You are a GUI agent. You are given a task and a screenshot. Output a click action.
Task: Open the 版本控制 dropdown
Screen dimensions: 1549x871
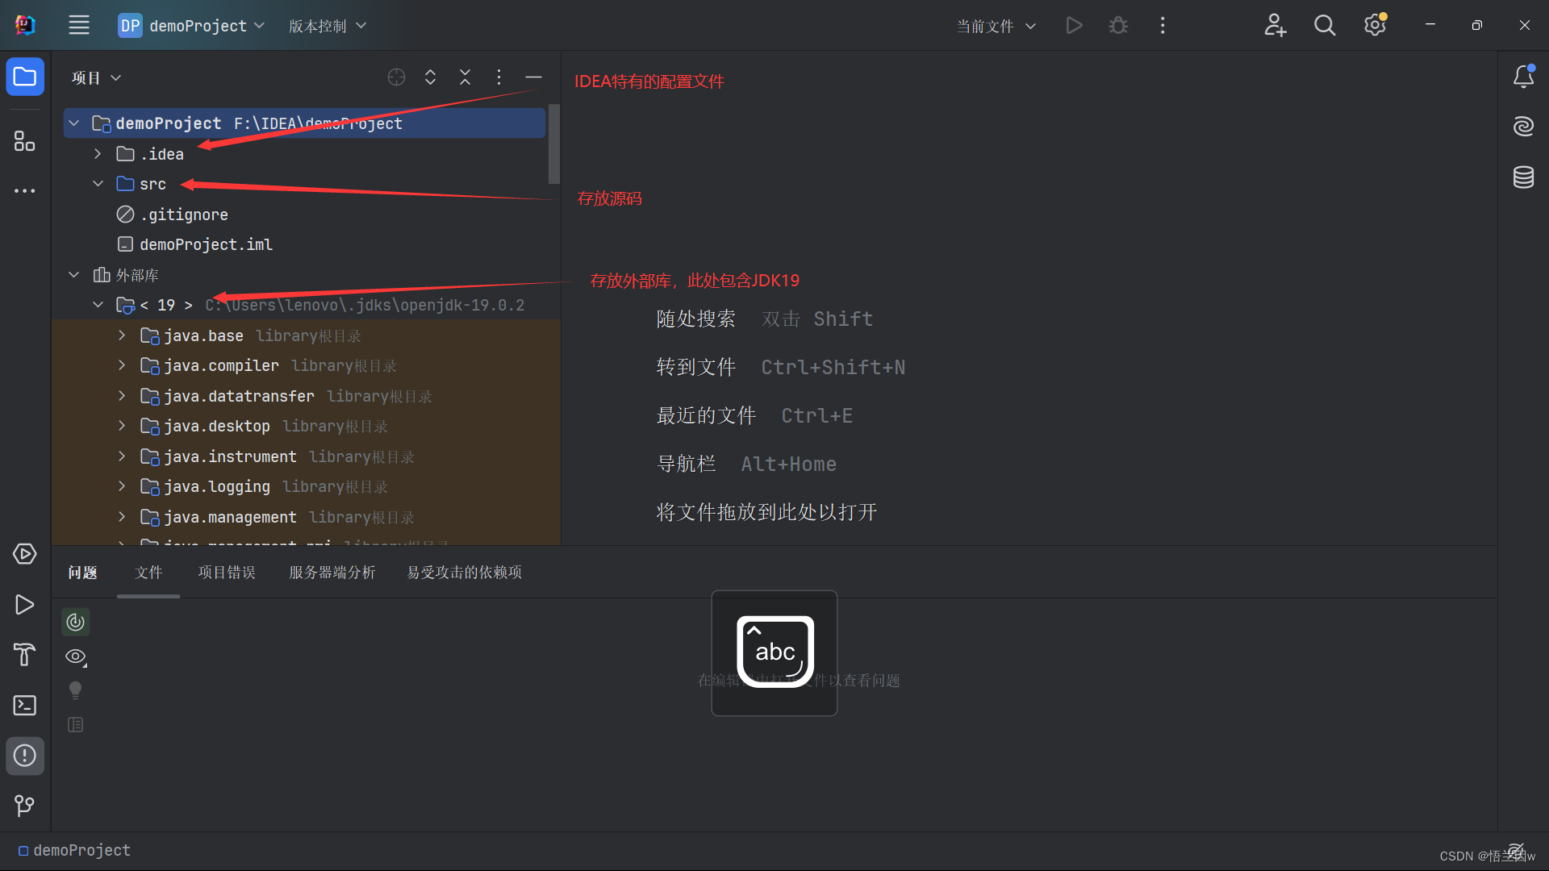pyautogui.click(x=328, y=26)
